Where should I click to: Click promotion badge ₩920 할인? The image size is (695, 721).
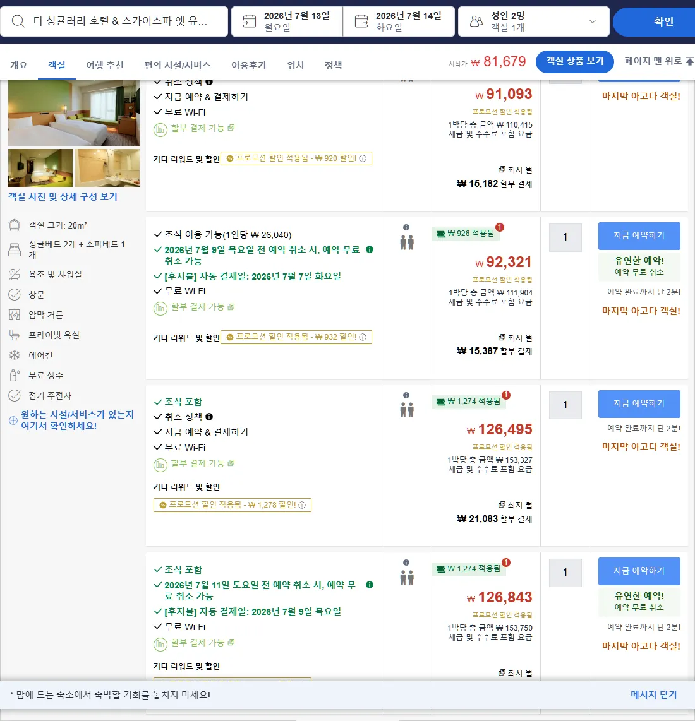point(296,158)
